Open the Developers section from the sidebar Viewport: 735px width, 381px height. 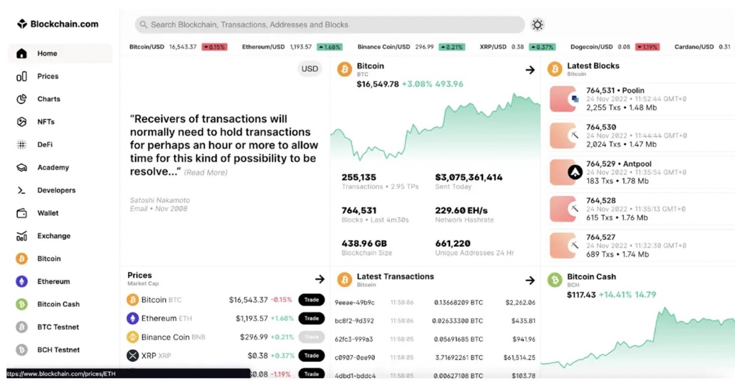point(21,190)
